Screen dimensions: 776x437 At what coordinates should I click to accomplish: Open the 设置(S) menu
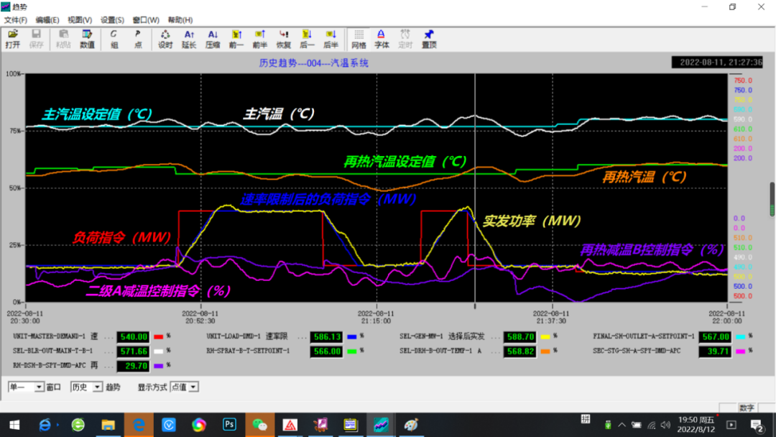click(112, 20)
